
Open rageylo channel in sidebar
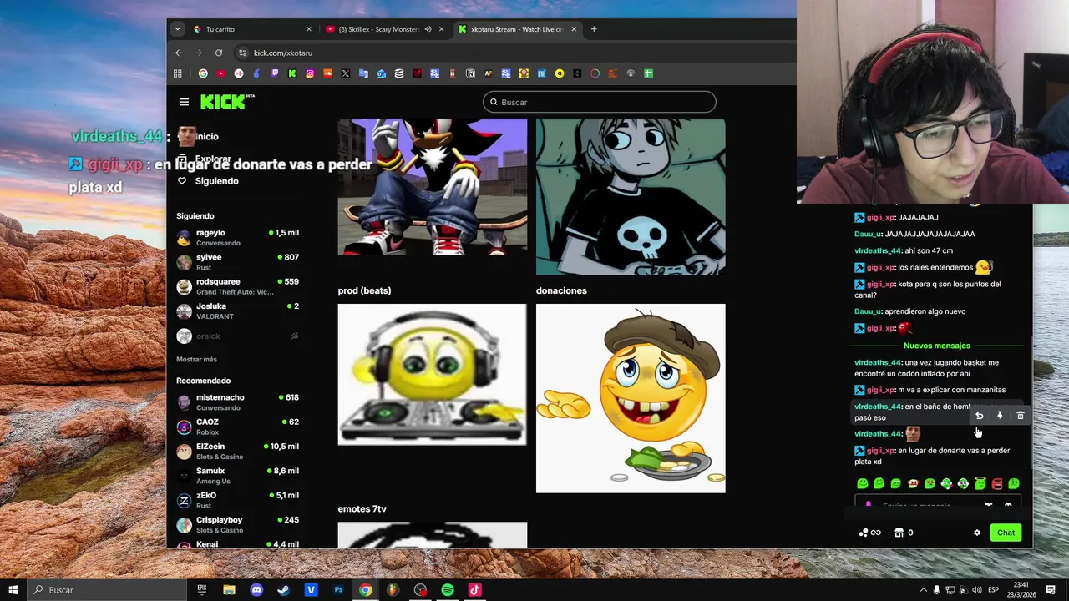point(238,238)
